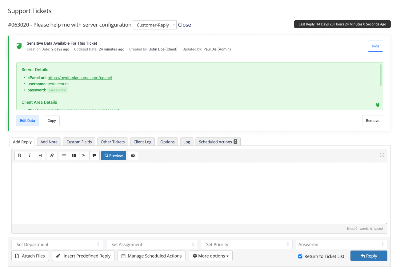Insert heading with the H button
This screenshot has height=277, width=400.
click(x=40, y=156)
